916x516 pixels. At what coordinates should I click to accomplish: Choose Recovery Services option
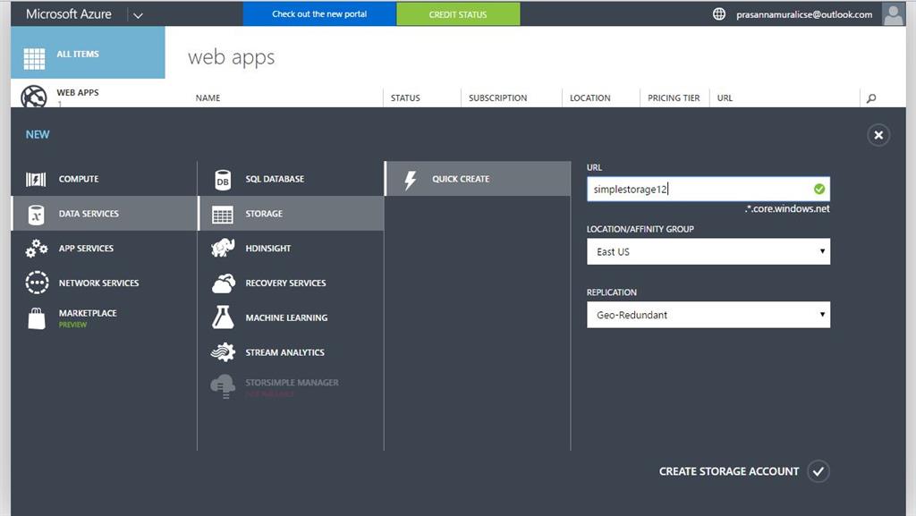pyautogui.click(x=291, y=283)
